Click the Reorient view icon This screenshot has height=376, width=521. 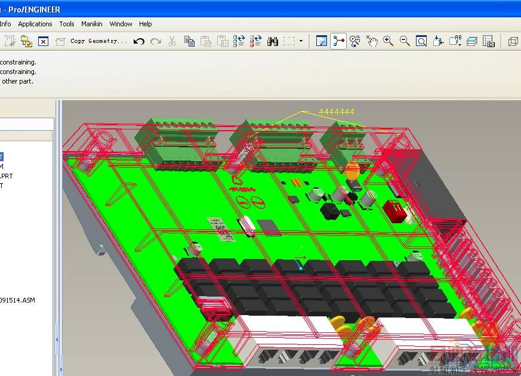click(438, 41)
